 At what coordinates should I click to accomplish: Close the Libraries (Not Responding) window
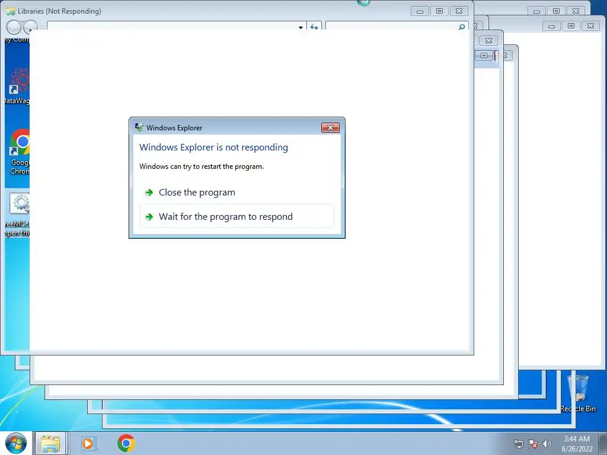(459, 11)
